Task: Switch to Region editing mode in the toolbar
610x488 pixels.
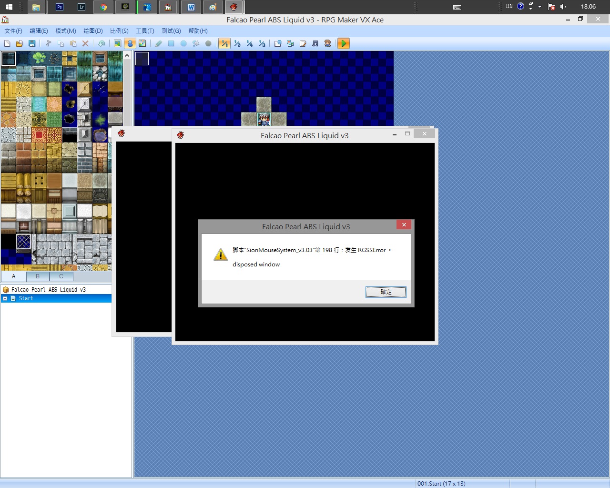Action: 142,43
